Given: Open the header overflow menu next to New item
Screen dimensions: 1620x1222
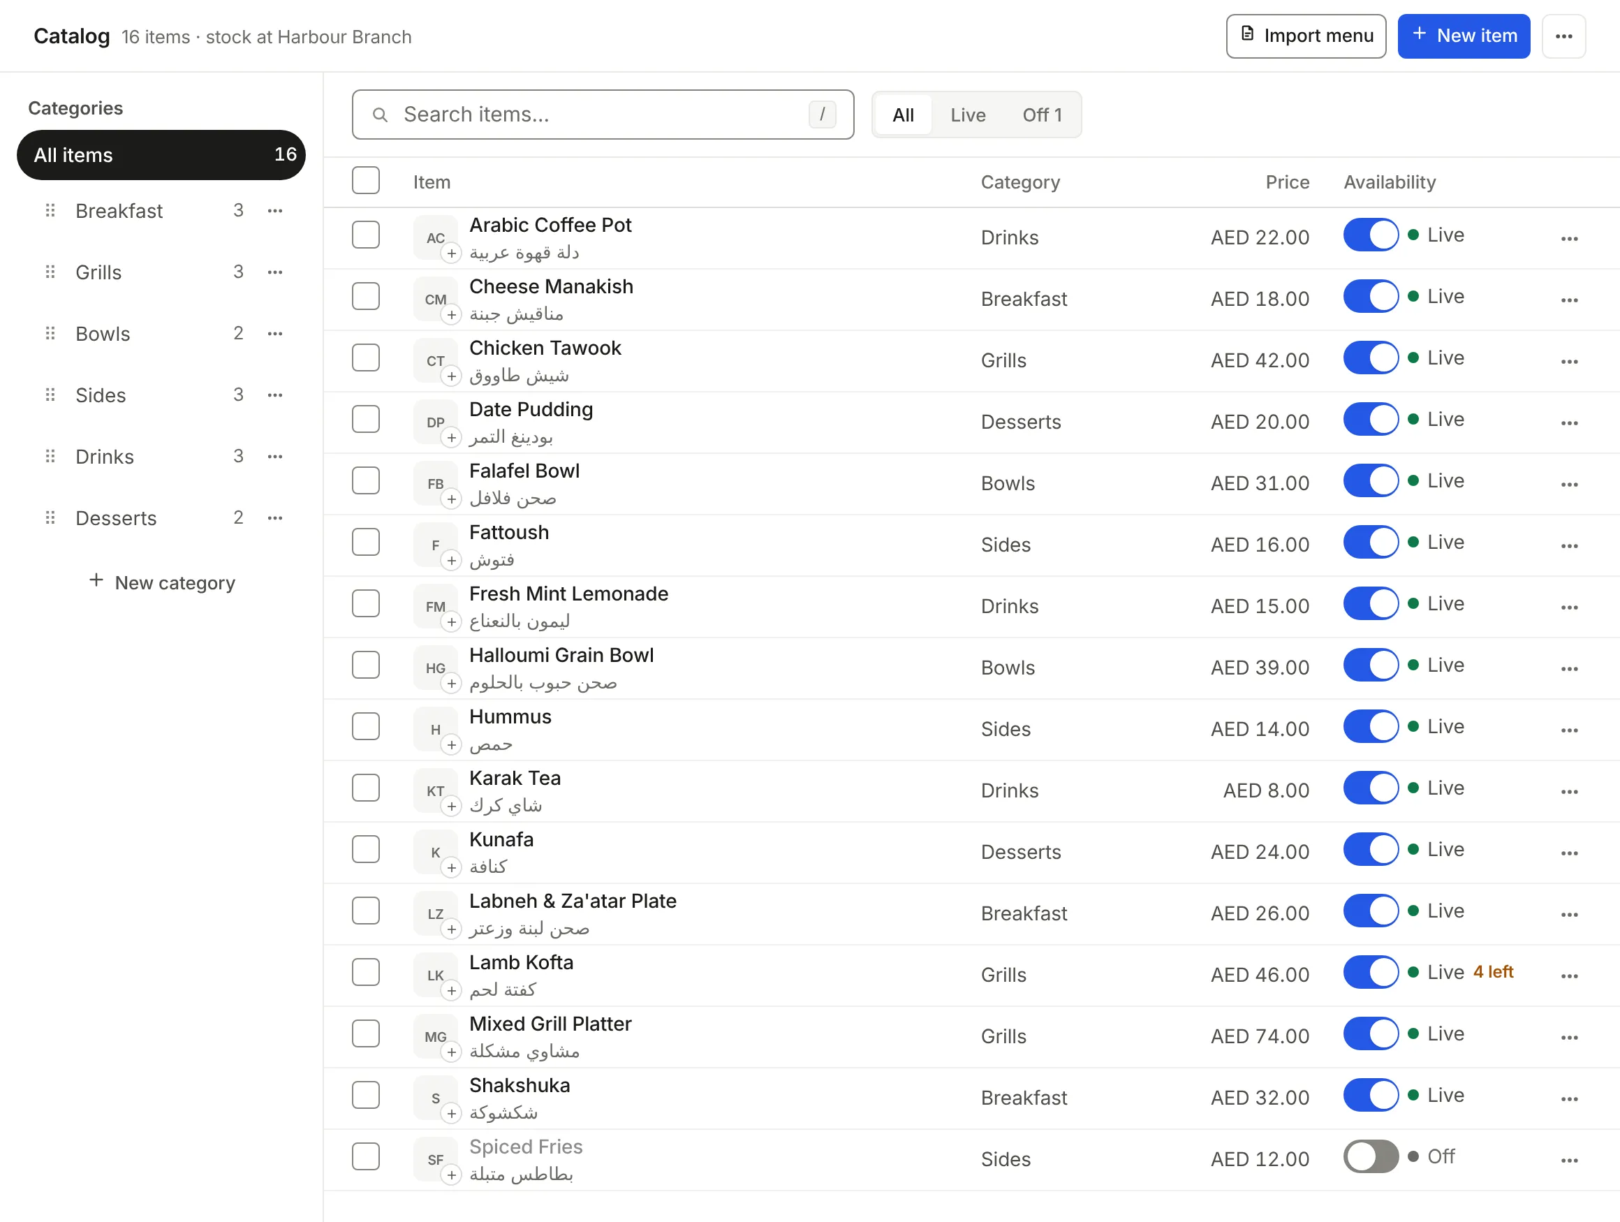Looking at the screenshot, I should [x=1563, y=36].
